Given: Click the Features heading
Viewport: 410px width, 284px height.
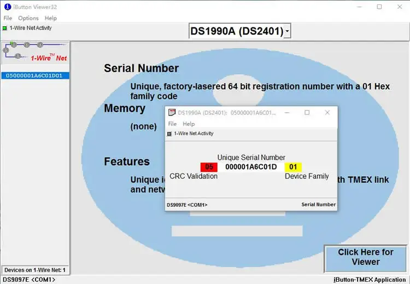Looking at the screenshot, I should tap(127, 161).
